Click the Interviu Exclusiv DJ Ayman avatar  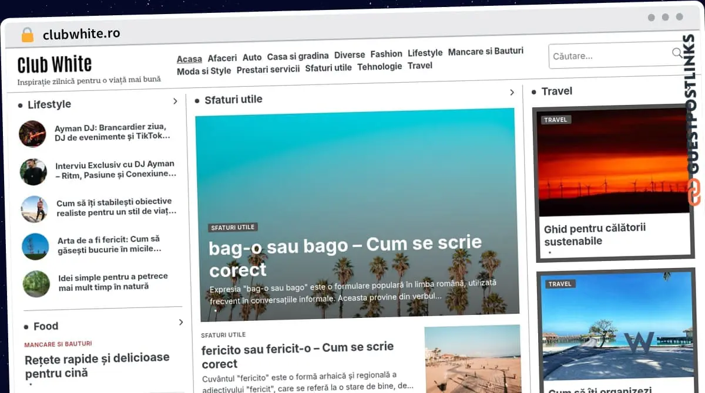[x=33, y=171]
